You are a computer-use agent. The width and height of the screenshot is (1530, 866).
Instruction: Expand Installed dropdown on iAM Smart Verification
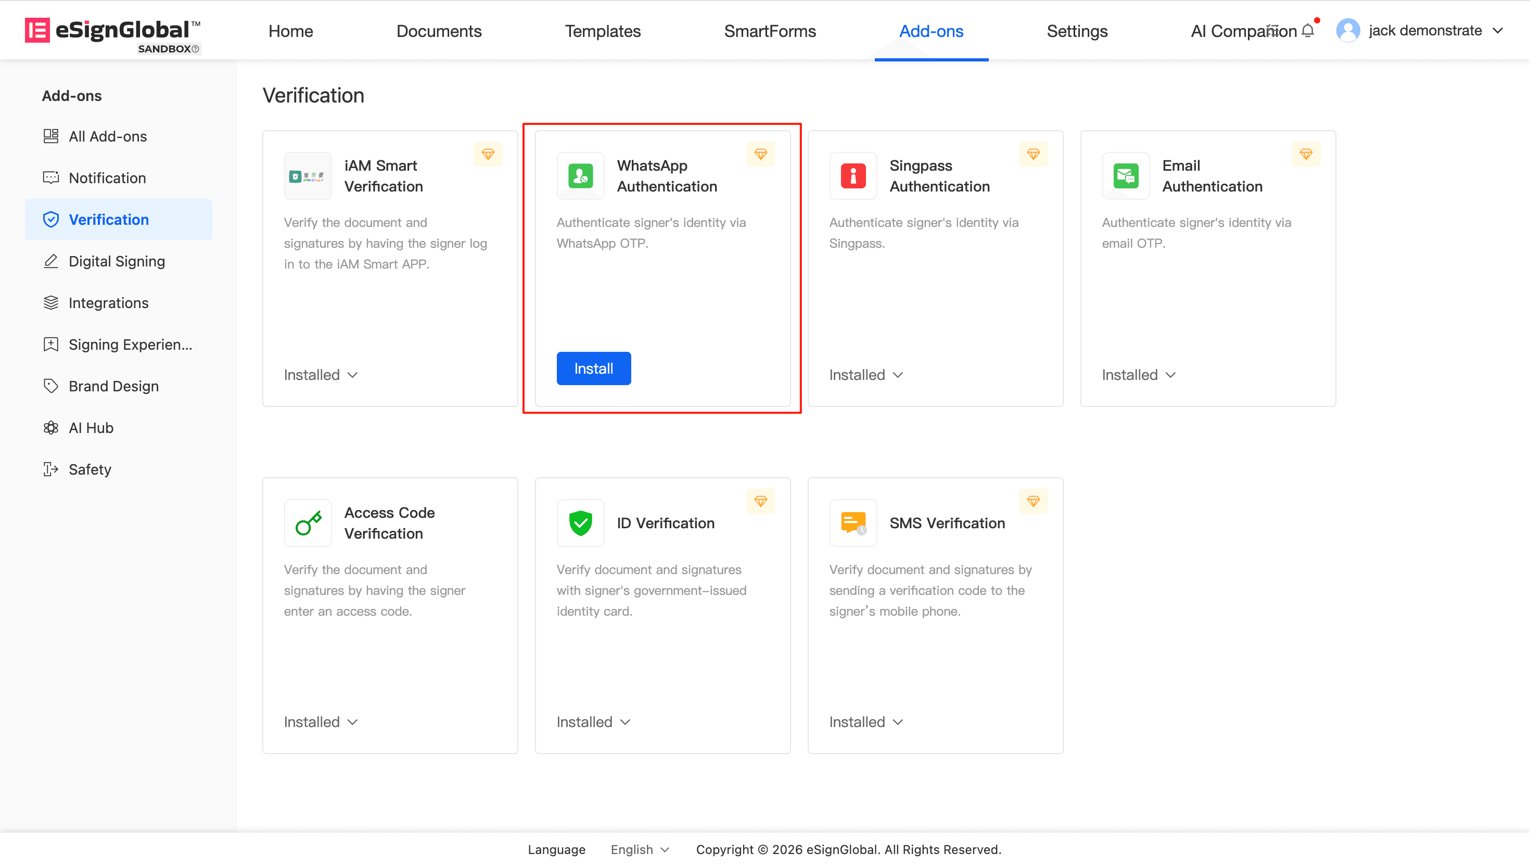pyautogui.click(x=321, y=375)
